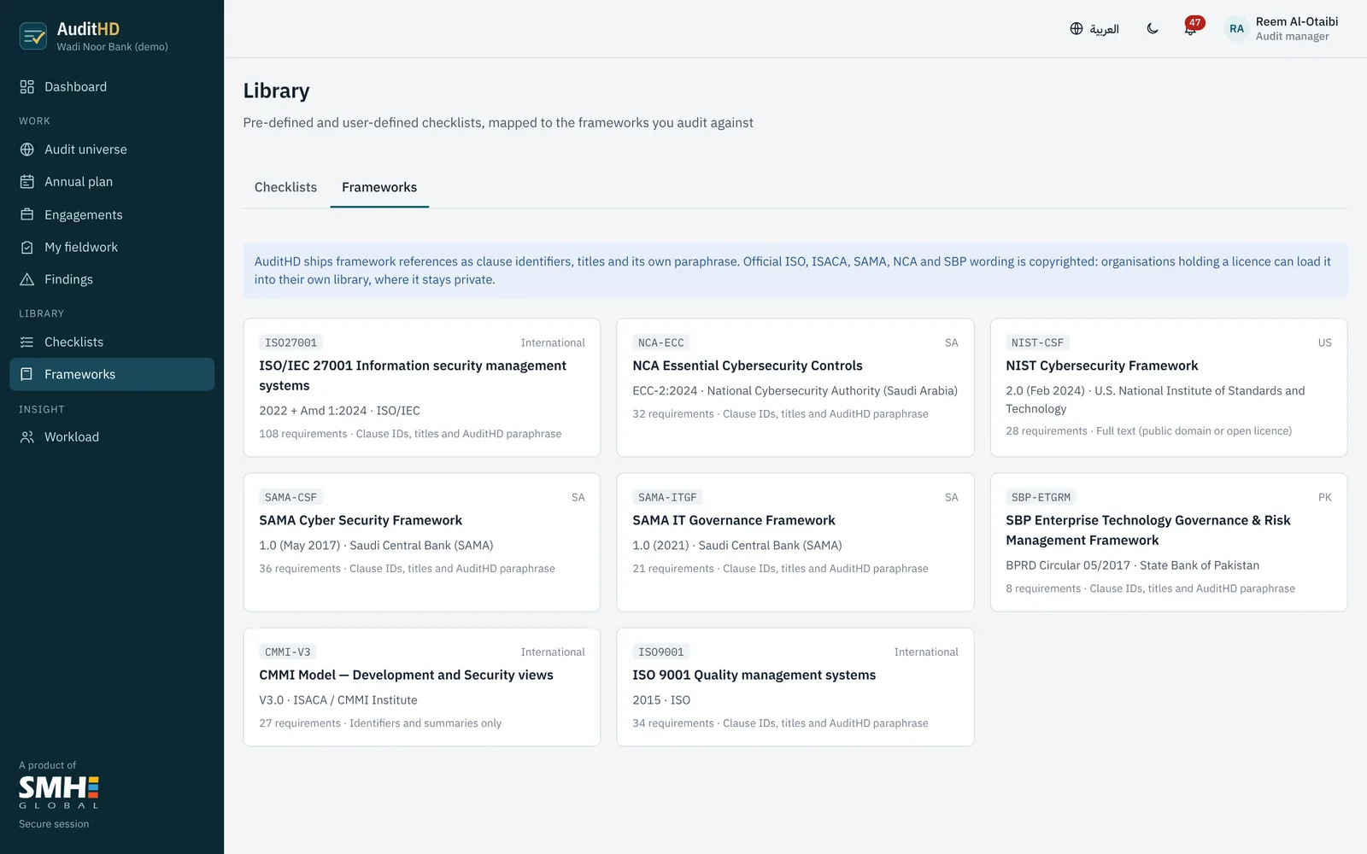Click the NCA-ECC code badge
The height and width of the screenshot is (854, 1367).
pyautogui.click(x=661, y=342)
